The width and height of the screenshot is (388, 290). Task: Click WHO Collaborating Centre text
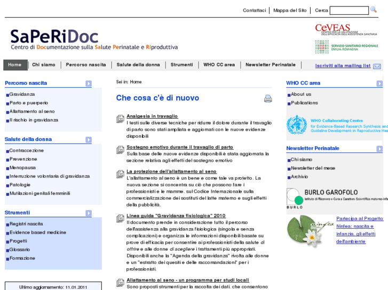337,121
